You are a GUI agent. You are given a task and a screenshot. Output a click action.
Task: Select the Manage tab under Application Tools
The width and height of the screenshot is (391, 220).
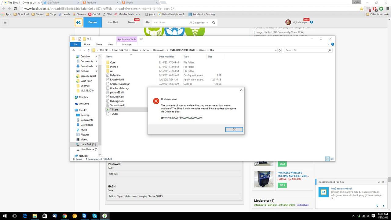(126, 44)
